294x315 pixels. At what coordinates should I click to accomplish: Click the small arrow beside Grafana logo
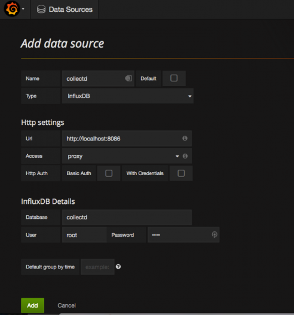click(x=23, y=9)
